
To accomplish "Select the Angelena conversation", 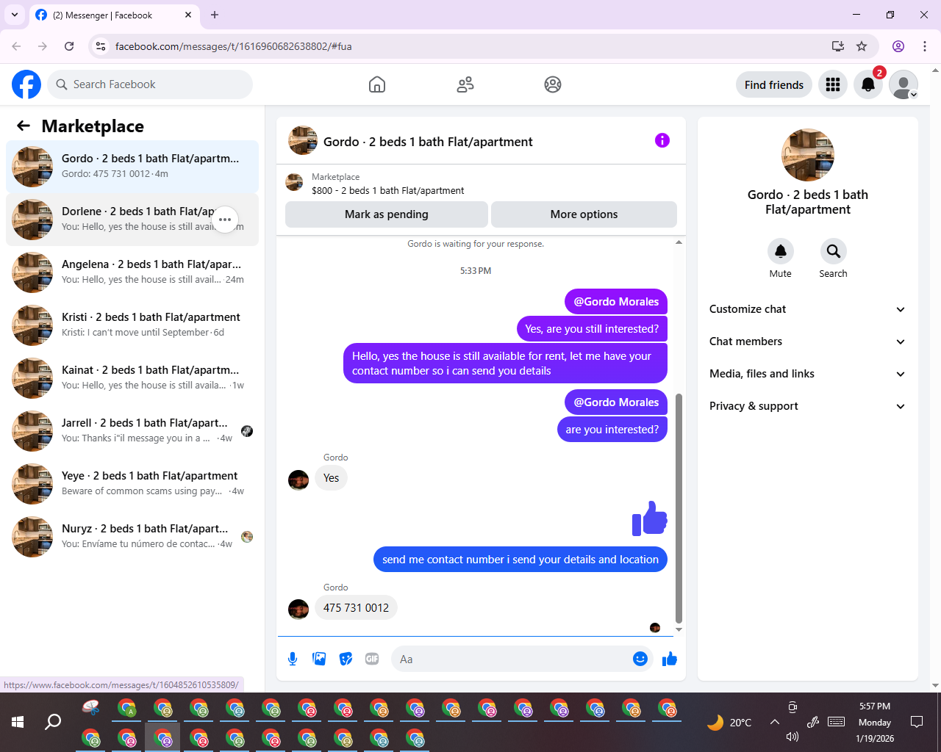I will (x=132, y=272).
